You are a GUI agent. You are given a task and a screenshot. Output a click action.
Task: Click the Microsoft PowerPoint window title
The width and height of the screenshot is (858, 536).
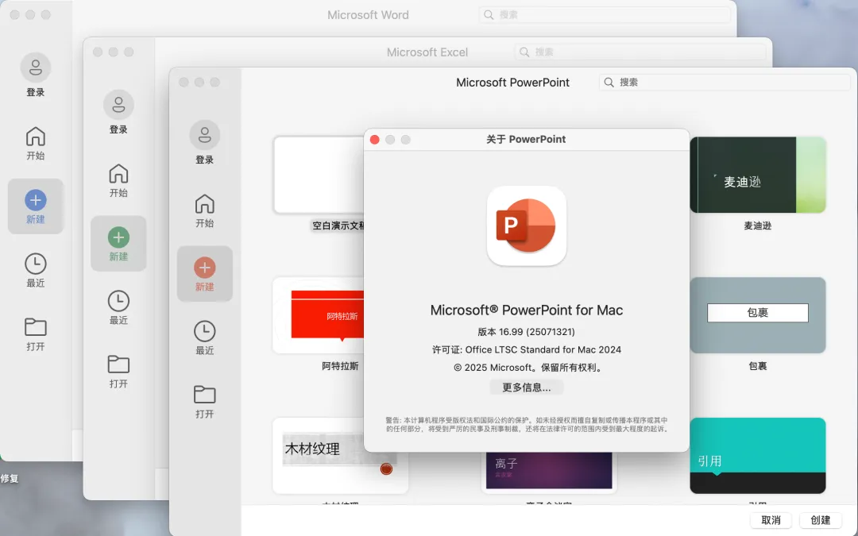512,83
